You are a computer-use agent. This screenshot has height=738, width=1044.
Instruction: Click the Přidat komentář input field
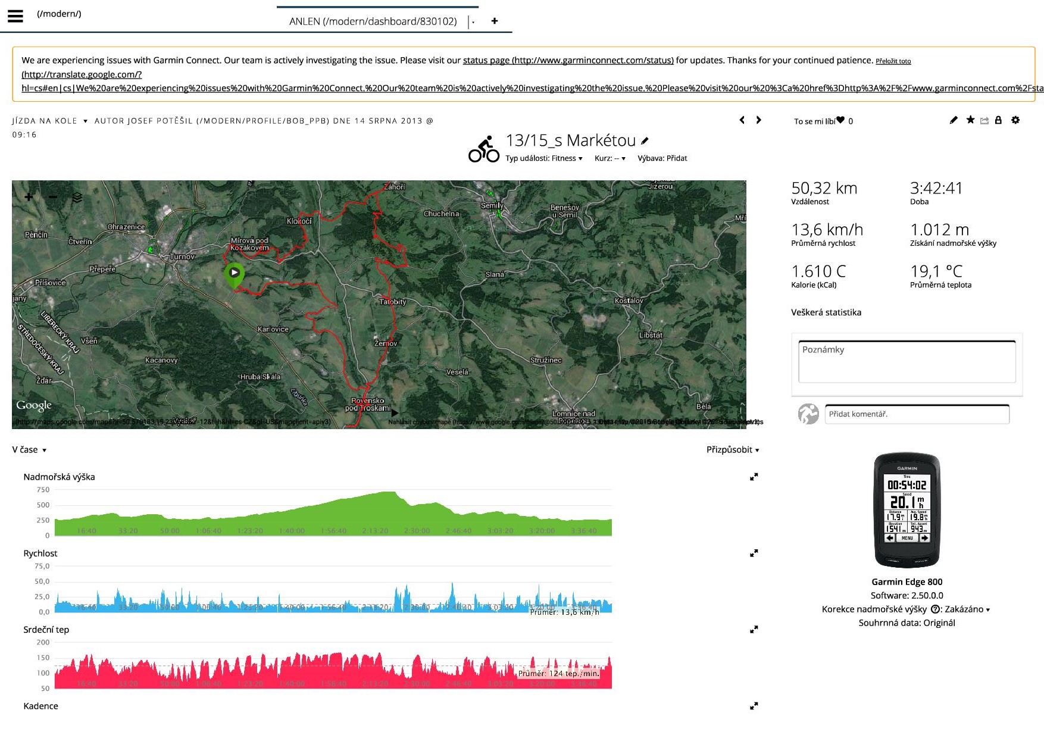pos(917,414)
